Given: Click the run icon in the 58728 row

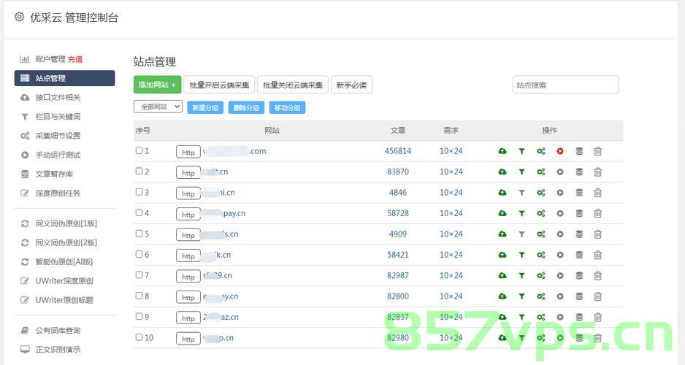Looking at the screenshot, I should [560, 213].
